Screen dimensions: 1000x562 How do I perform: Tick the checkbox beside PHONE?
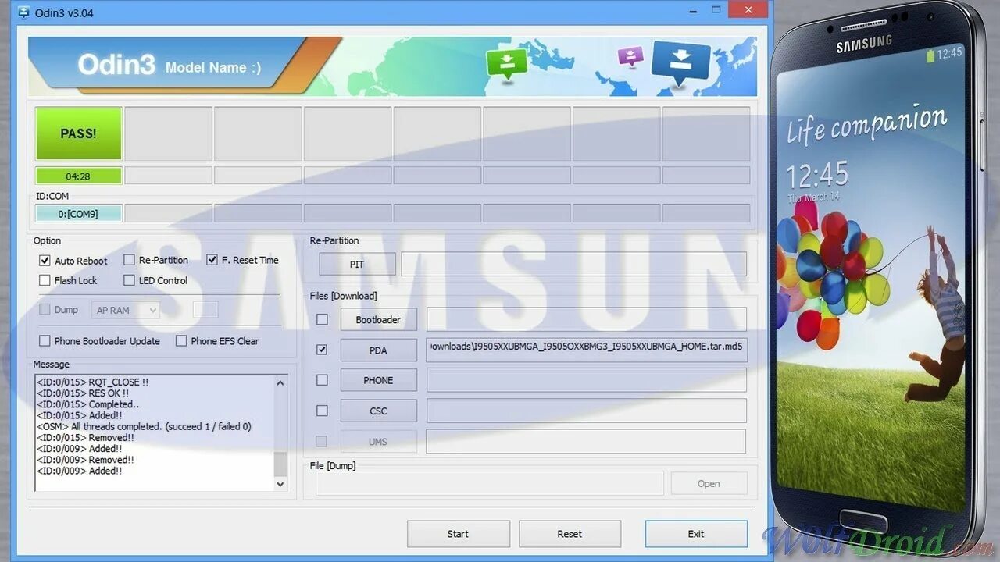point(322,380)
